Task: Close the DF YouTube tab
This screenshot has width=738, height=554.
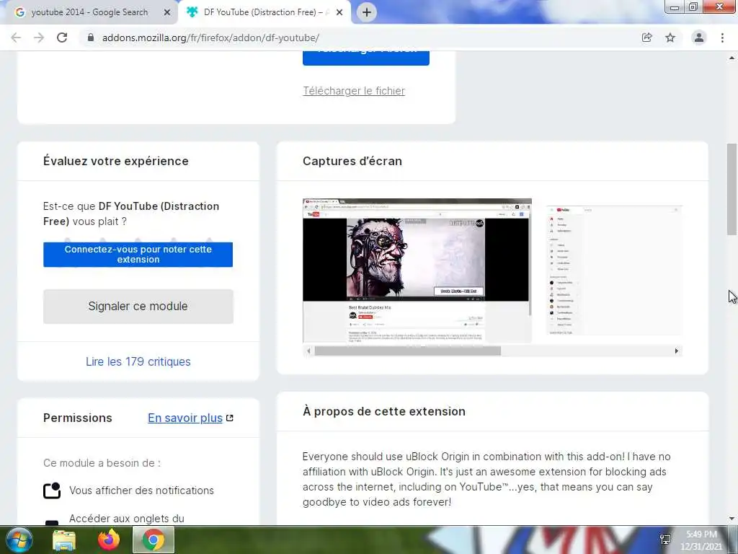Action: [x=339, y=12]
